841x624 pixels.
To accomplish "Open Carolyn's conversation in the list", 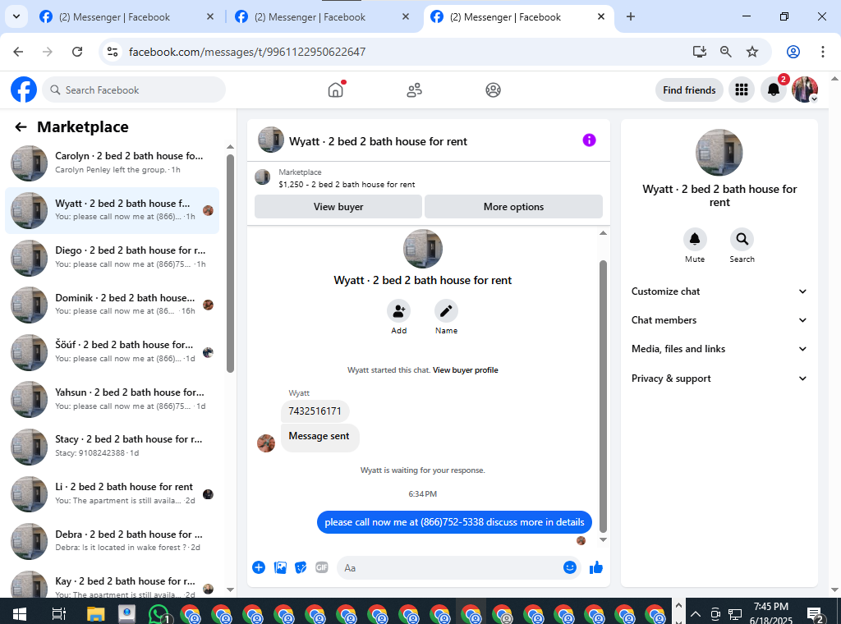I will [x=112, y=163].
